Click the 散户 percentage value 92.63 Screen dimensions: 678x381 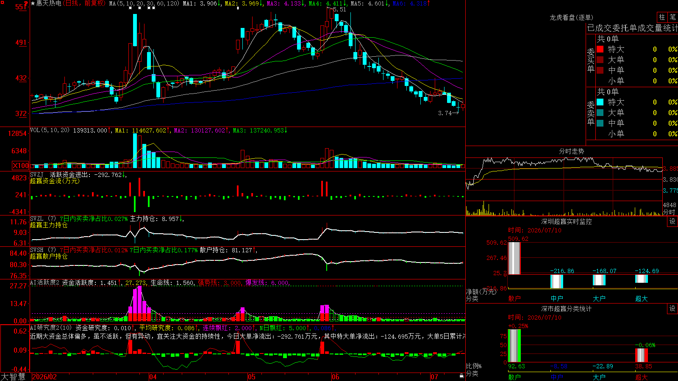point(517,366)
